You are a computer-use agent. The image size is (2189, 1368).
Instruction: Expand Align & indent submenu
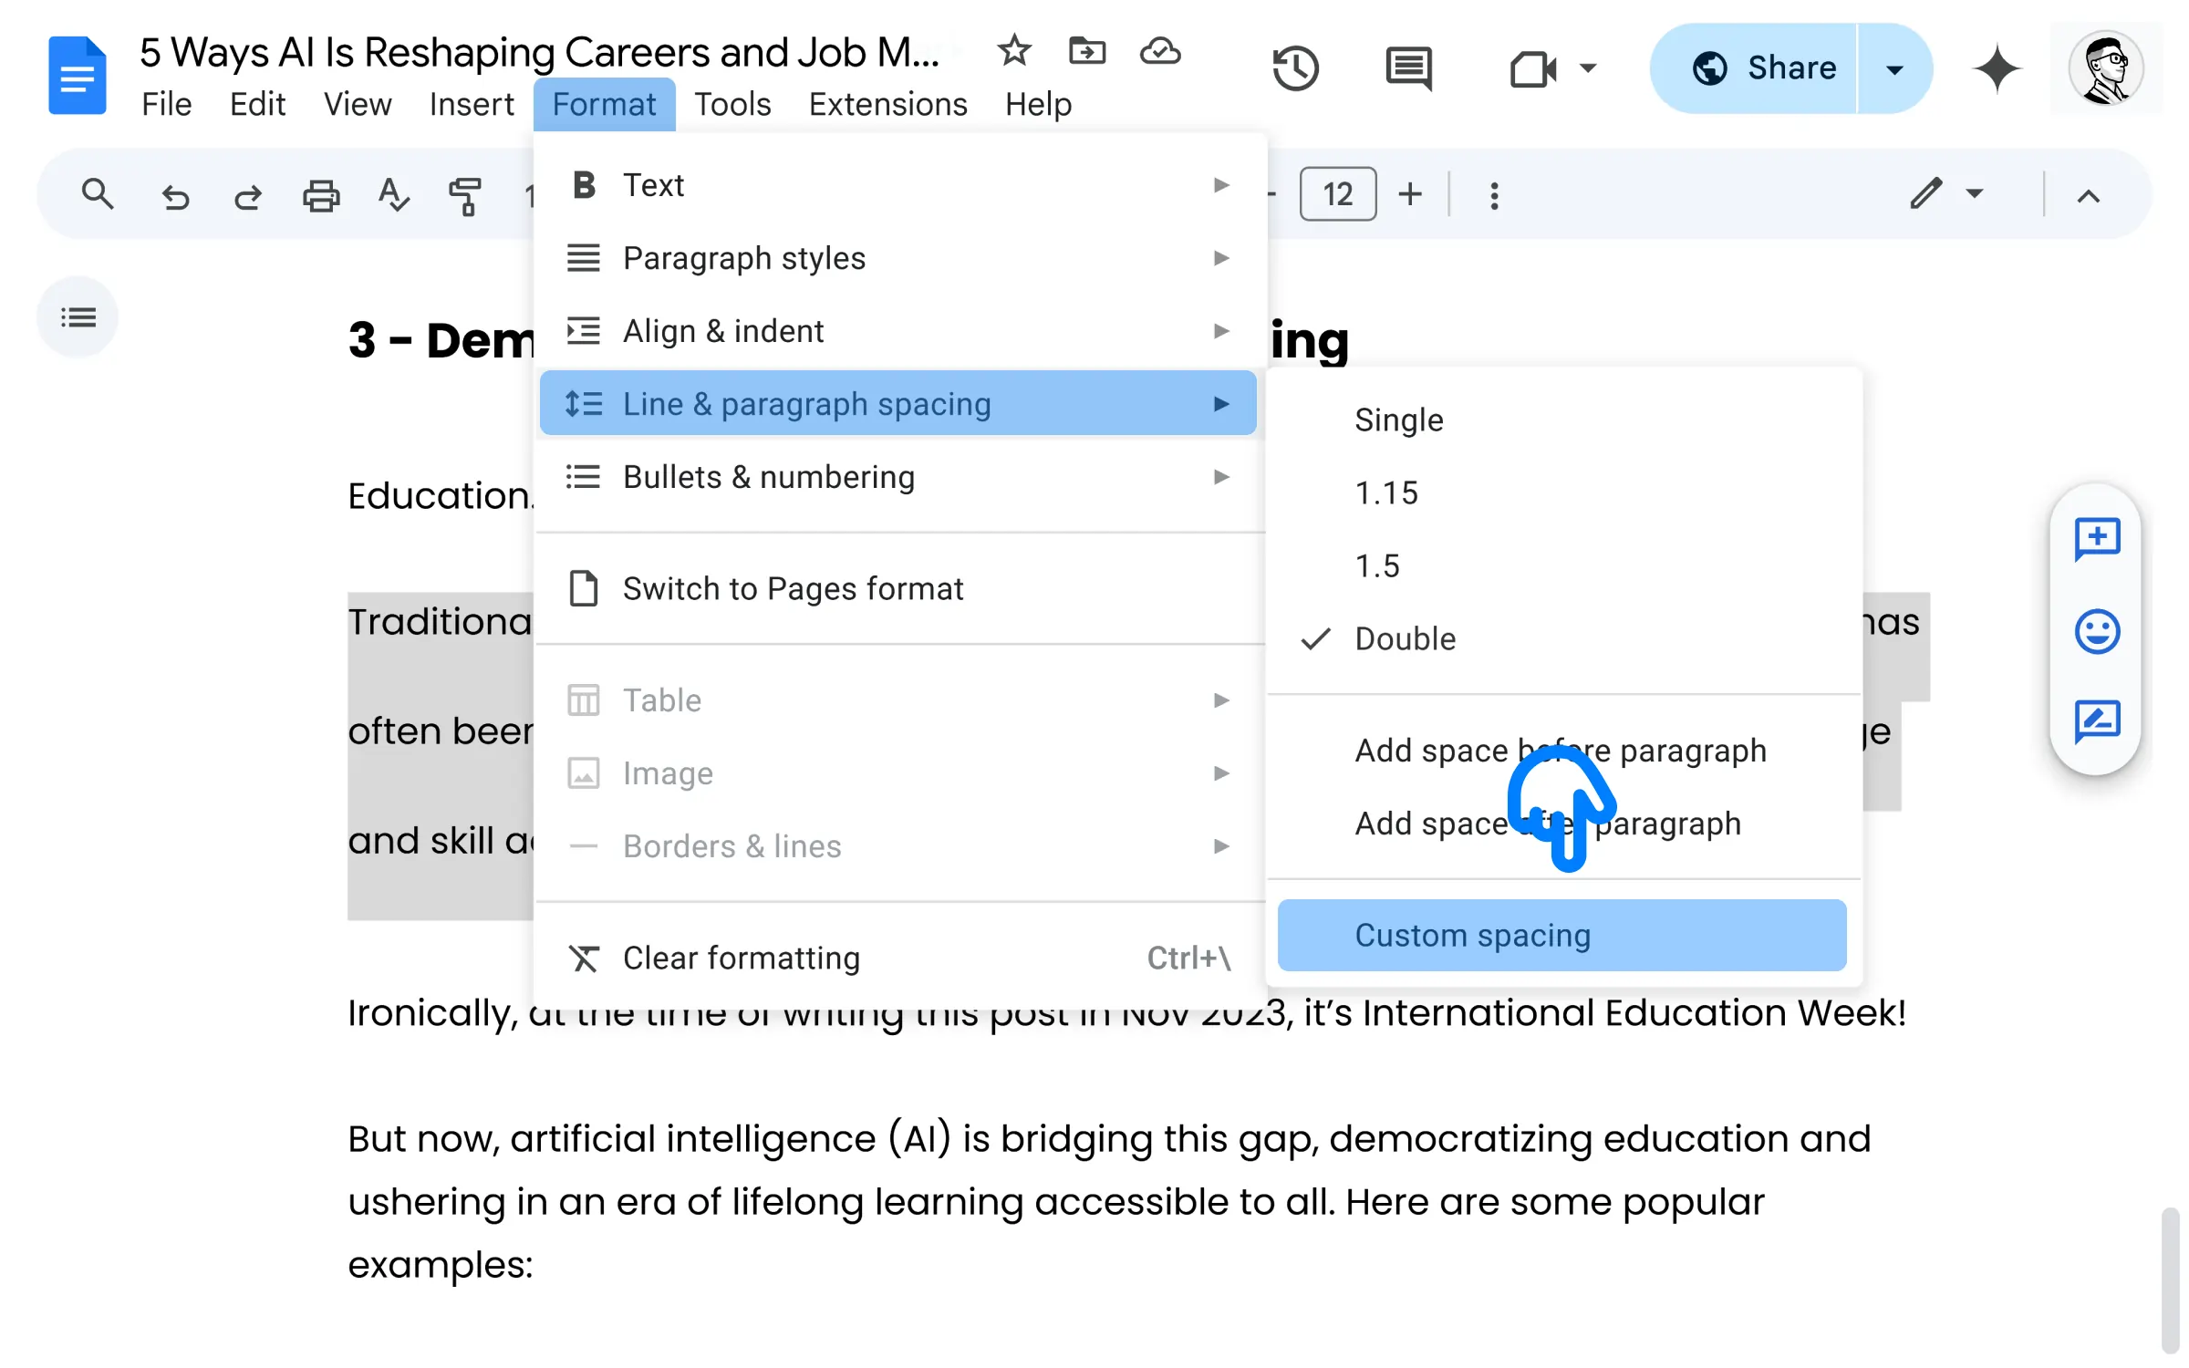coord(898,331)
